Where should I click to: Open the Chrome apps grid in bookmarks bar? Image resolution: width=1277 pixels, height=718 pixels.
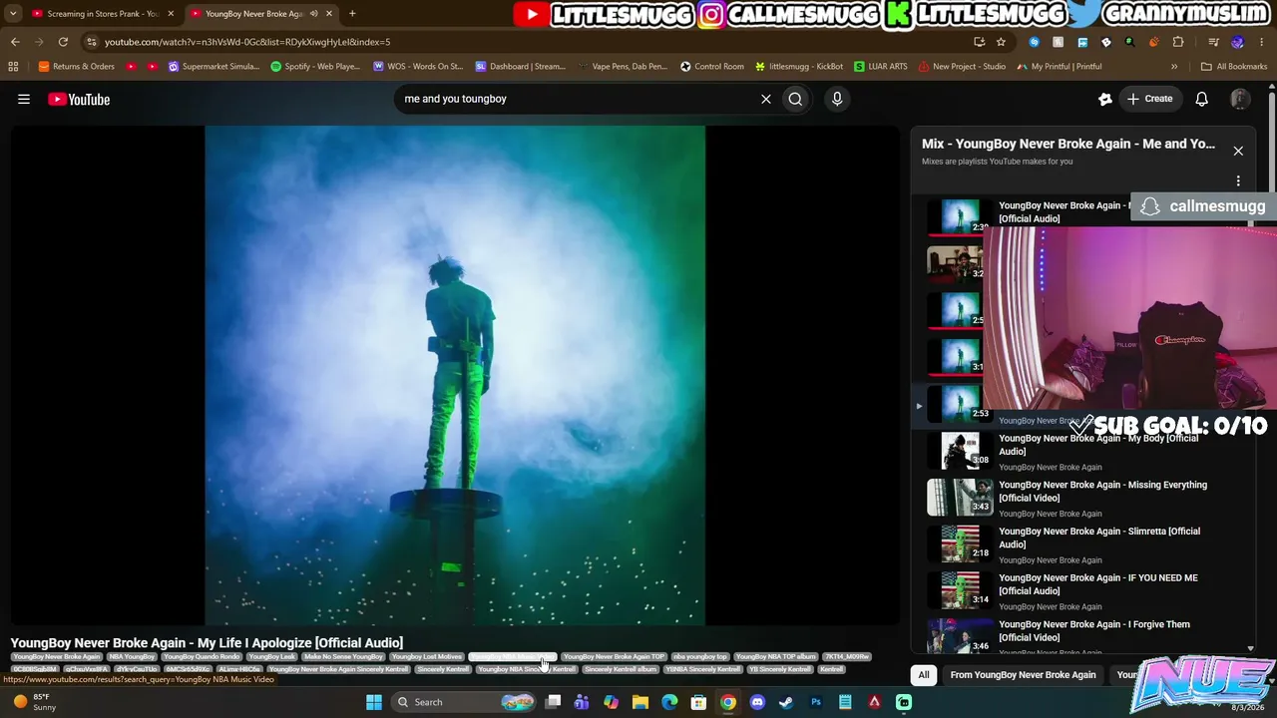tap(13, 67)
